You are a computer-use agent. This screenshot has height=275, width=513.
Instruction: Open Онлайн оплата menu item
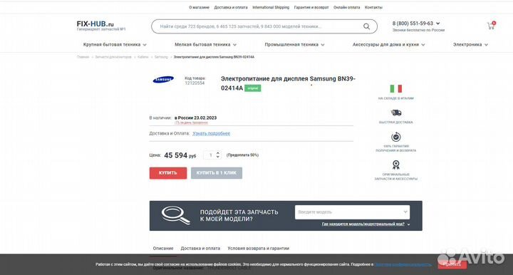(x=346, y=7)
